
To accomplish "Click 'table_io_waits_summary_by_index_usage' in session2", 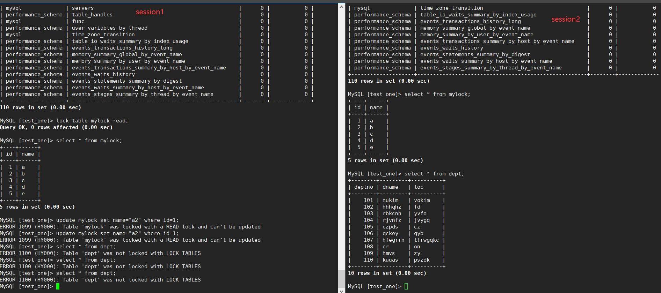I will coord(478,15).
